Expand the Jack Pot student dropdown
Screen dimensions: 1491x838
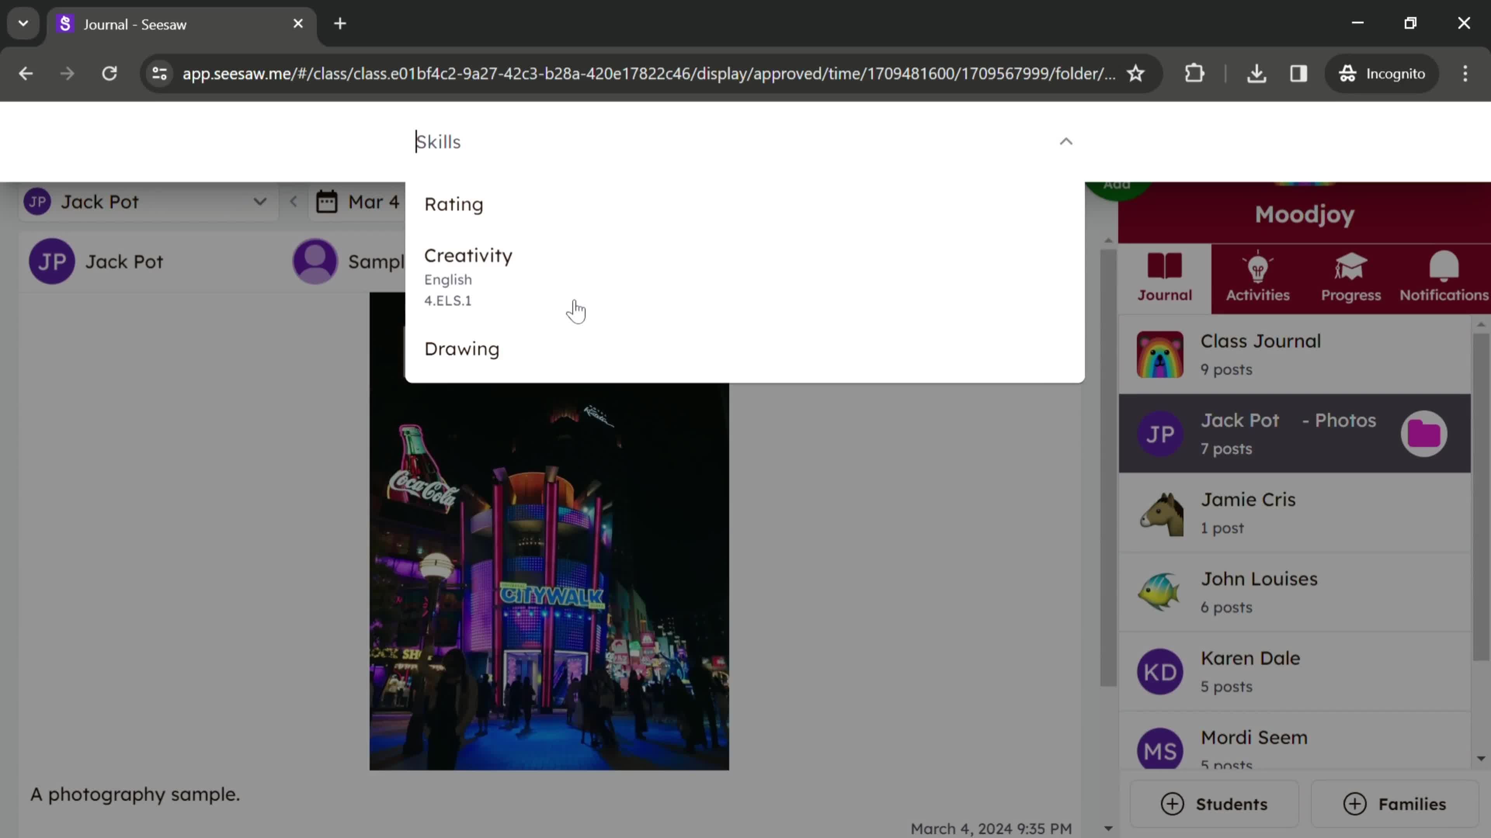(x=148, y=202)
